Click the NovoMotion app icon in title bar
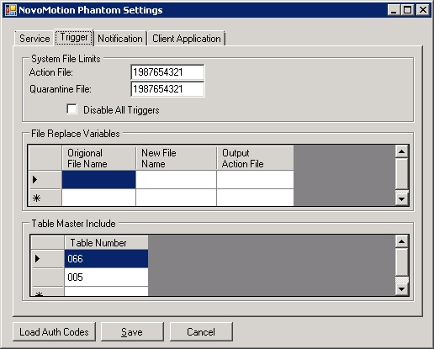This screenshot has width=434, height=349. coord(11,10)
